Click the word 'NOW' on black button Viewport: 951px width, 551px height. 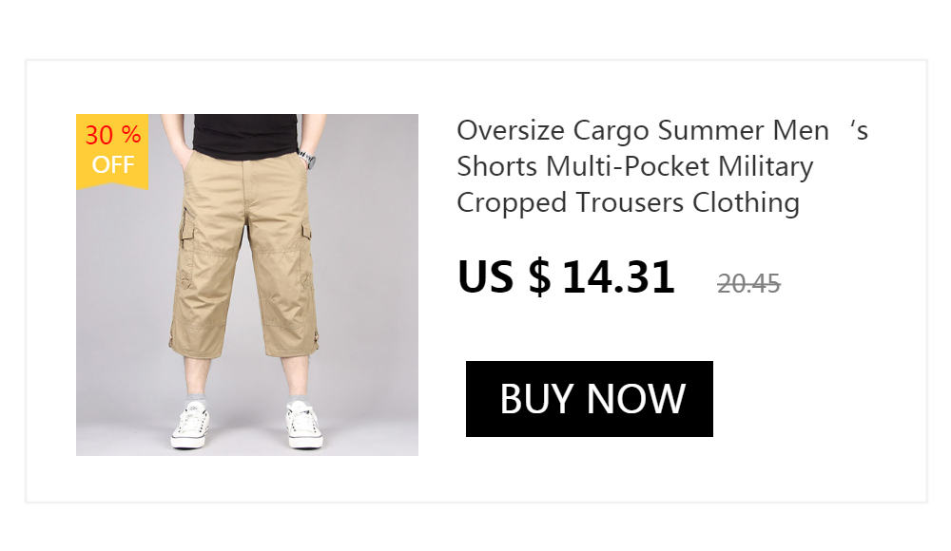[636, 399]
